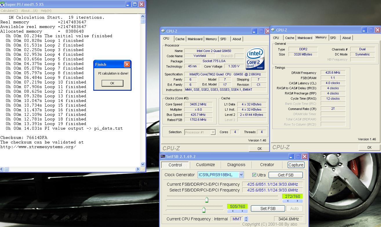Click OK in the right CPU-Z Memory window

pyautogui.click(x=369, y=147)
